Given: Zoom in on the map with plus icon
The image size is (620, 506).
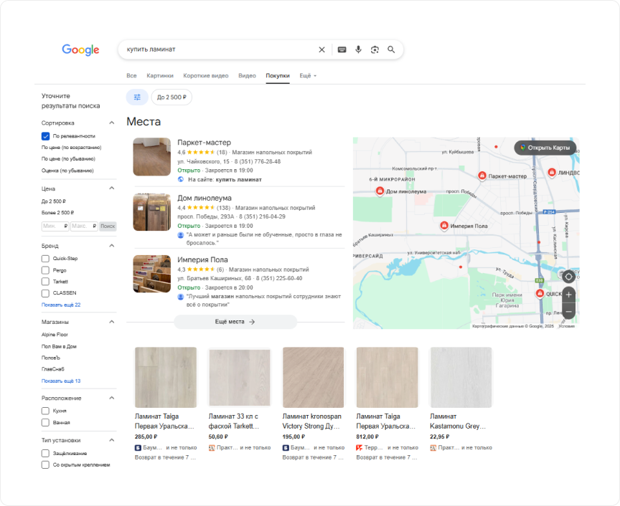Looking at the screenshot, I should (x=568, y=295).
